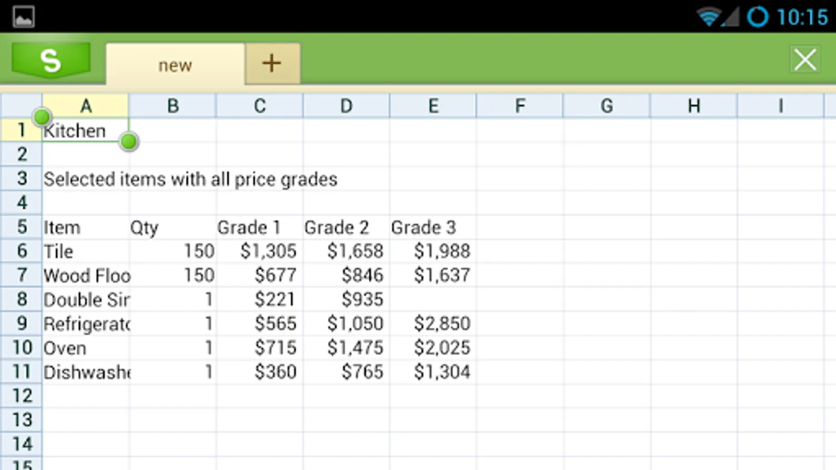
Task: Select column F header
Action: pyautogui.click(x=520, y=106)
